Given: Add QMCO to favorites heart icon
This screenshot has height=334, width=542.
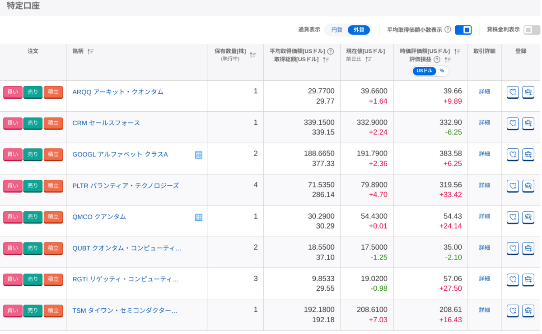Looking at the screenshot, I should point(513,217).
